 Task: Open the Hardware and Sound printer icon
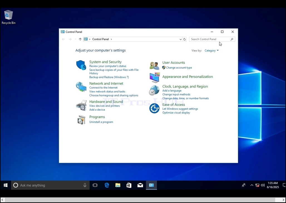point(81,105)
